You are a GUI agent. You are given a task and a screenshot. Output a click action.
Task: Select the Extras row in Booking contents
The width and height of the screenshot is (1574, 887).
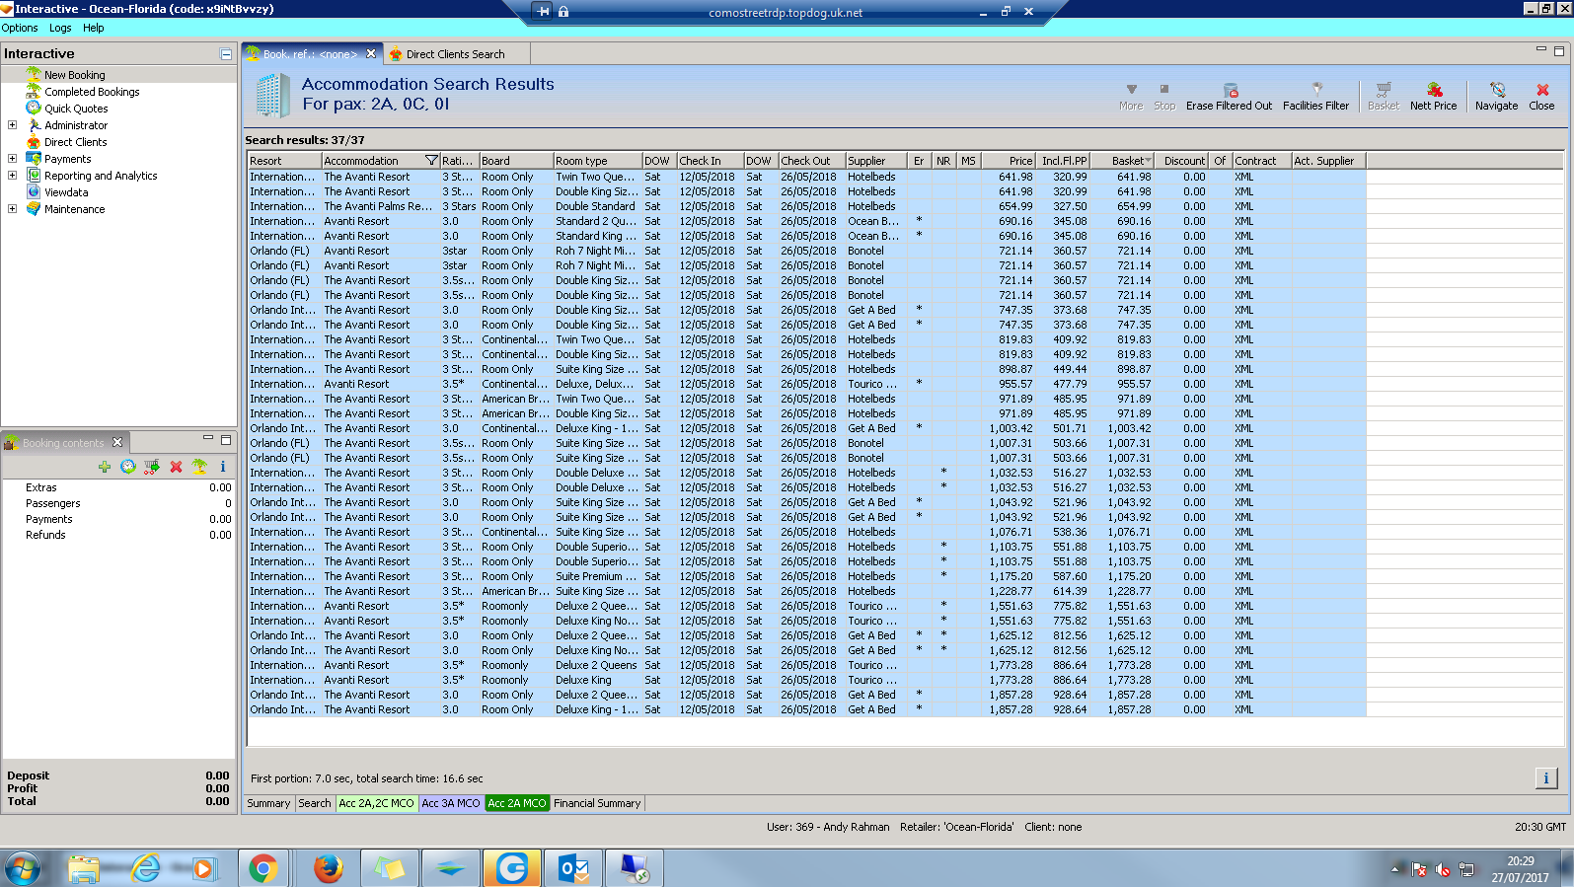tap(118, 487)
